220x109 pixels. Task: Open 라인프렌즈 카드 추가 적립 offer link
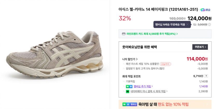(x=151, y=34)
